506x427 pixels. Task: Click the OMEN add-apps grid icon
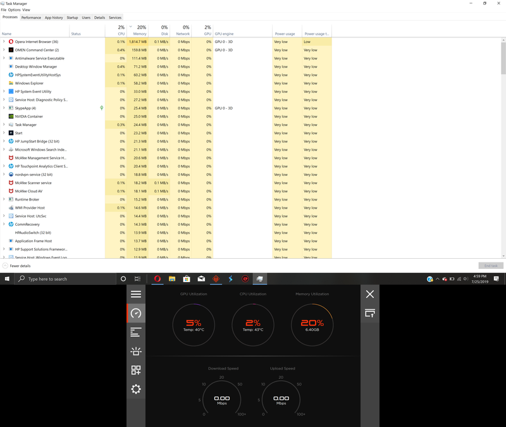(x=135, y=370)
